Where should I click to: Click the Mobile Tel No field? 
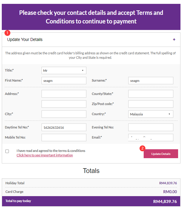(64, 137)
